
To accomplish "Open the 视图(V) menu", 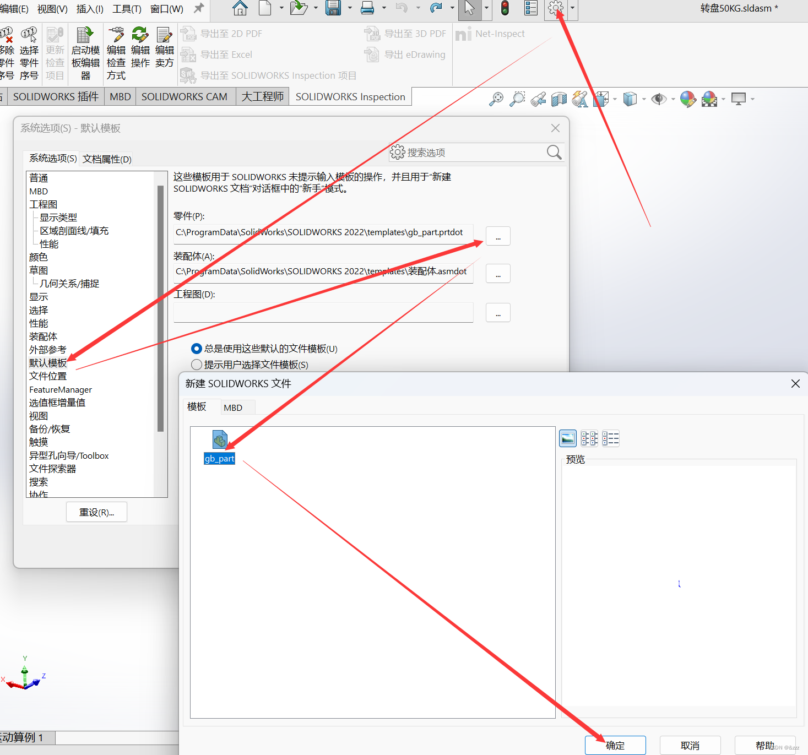I will (52, 9).
